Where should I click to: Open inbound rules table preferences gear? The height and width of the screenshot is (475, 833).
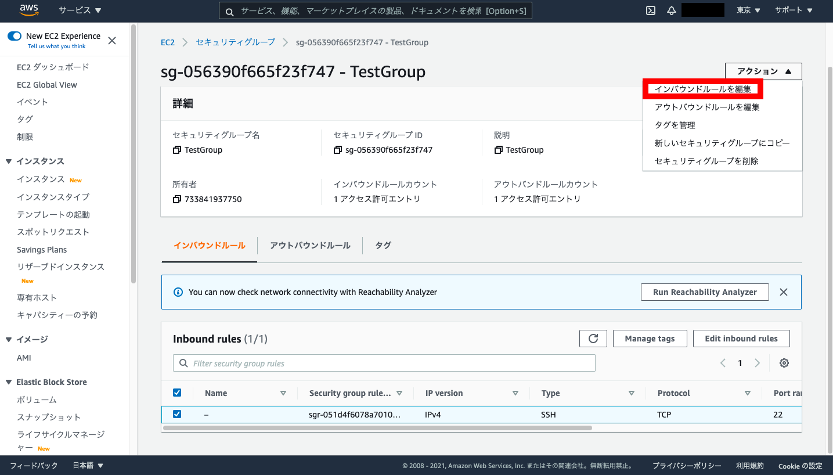pos(784,363)
